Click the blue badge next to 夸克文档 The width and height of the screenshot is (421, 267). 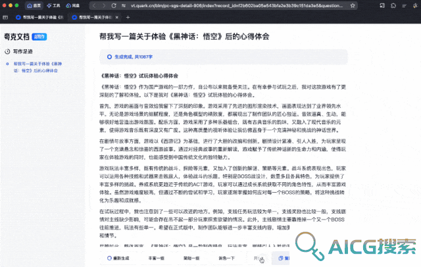(x=39, y=37)
